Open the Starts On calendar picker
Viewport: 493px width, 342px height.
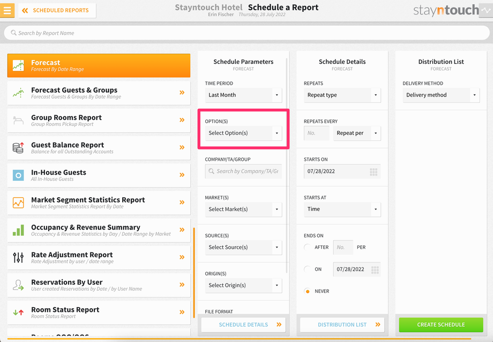pos(374,172)
